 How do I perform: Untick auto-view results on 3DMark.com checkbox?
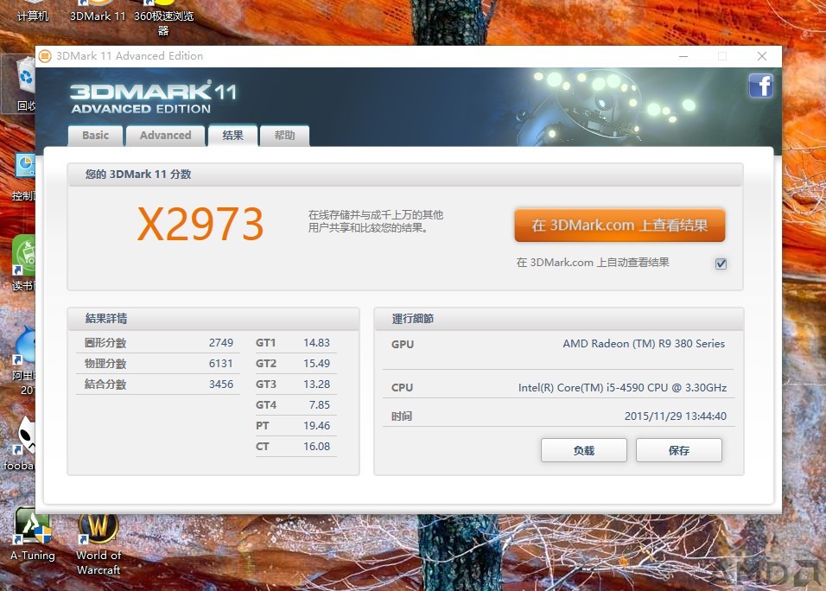(721, 264)
